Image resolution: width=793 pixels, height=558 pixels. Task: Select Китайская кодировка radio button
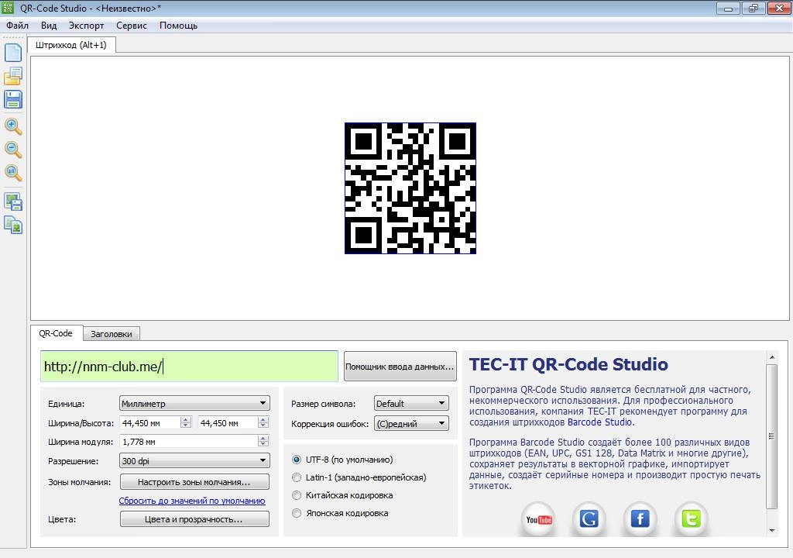pyautogui.click(x=342, y=495)
